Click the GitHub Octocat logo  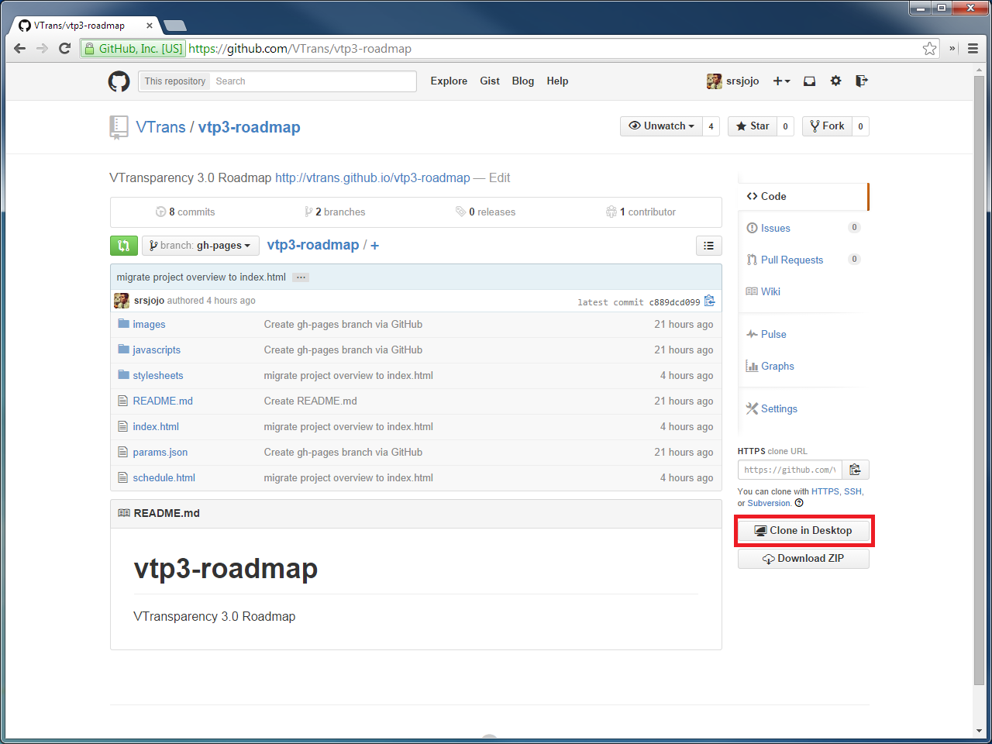(x=119, y=81)
